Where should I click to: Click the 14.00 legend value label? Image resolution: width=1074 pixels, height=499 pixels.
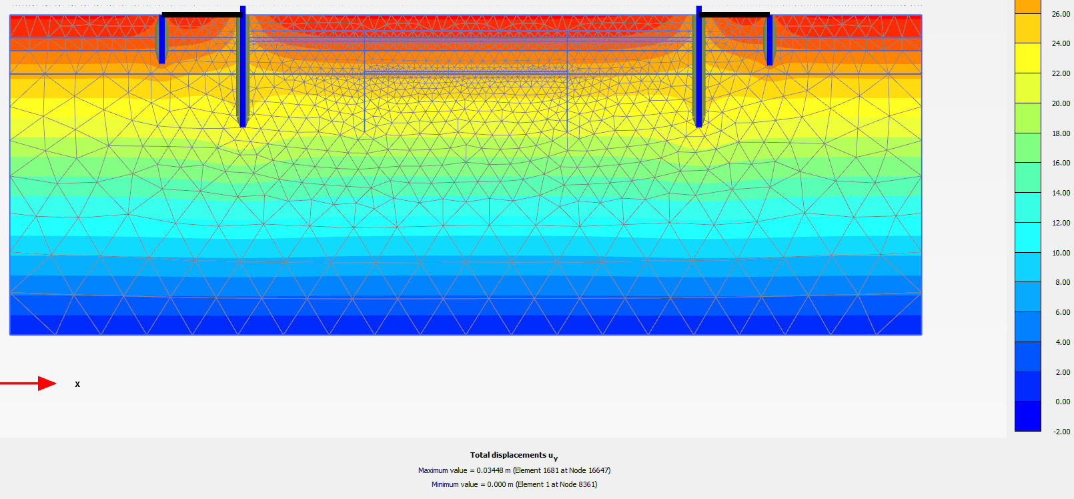click(1061, 193)
